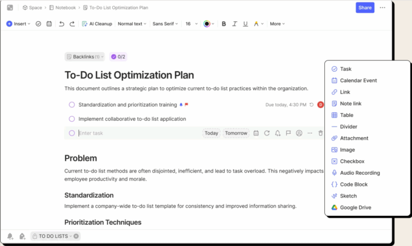The width and height of the screenshot is (412, 246).
Task: Click the assignee person icon in task row
Action: point(299,133)
